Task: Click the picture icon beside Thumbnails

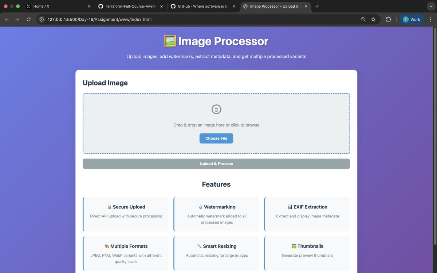Action: pyautogui.click(x=294, y=246)
